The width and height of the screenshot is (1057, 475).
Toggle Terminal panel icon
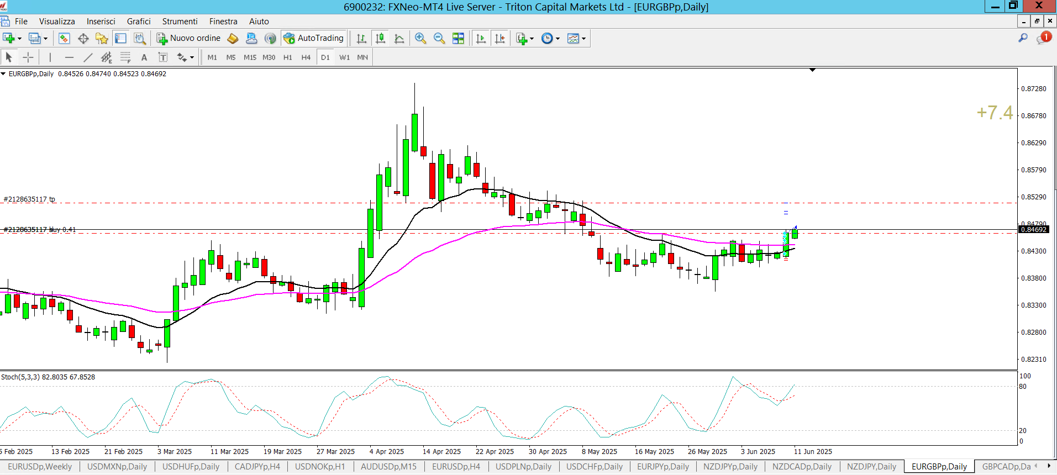(x=120, y=38)
